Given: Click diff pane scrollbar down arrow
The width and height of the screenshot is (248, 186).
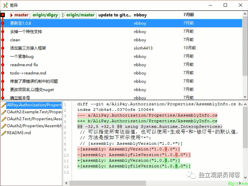Looking at the screenshot, I should pyautogui.click(x=245, y=177).
